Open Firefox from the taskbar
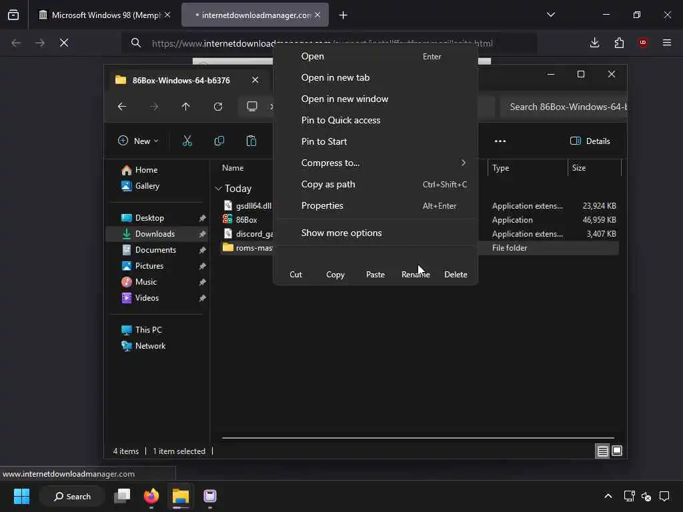 tap(151, 496)
